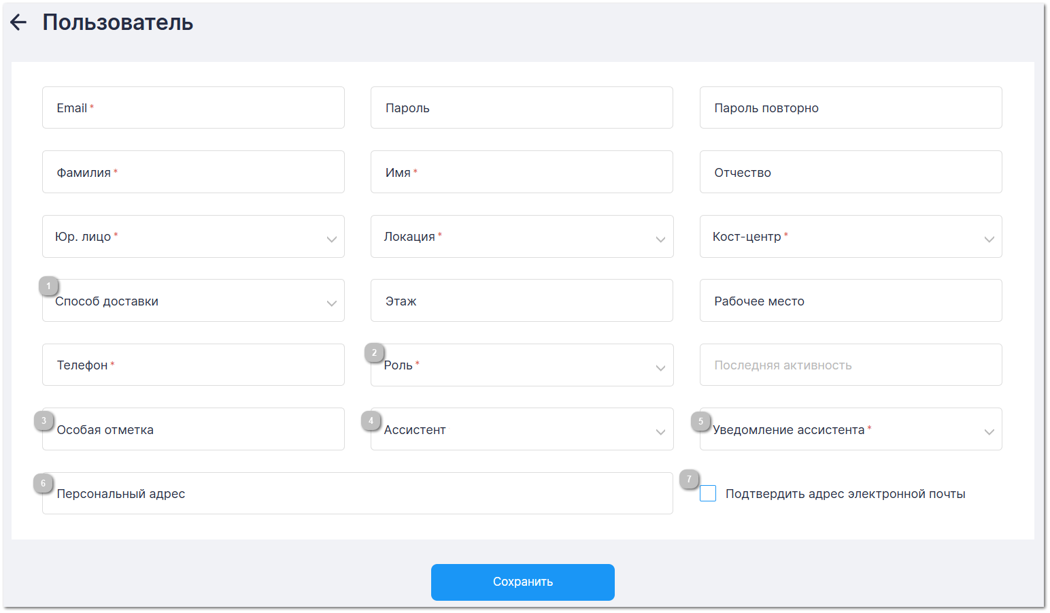Expand the Способ доставки dropdown
Viewport: 1050px width, 613px height.
pos(193,301)
